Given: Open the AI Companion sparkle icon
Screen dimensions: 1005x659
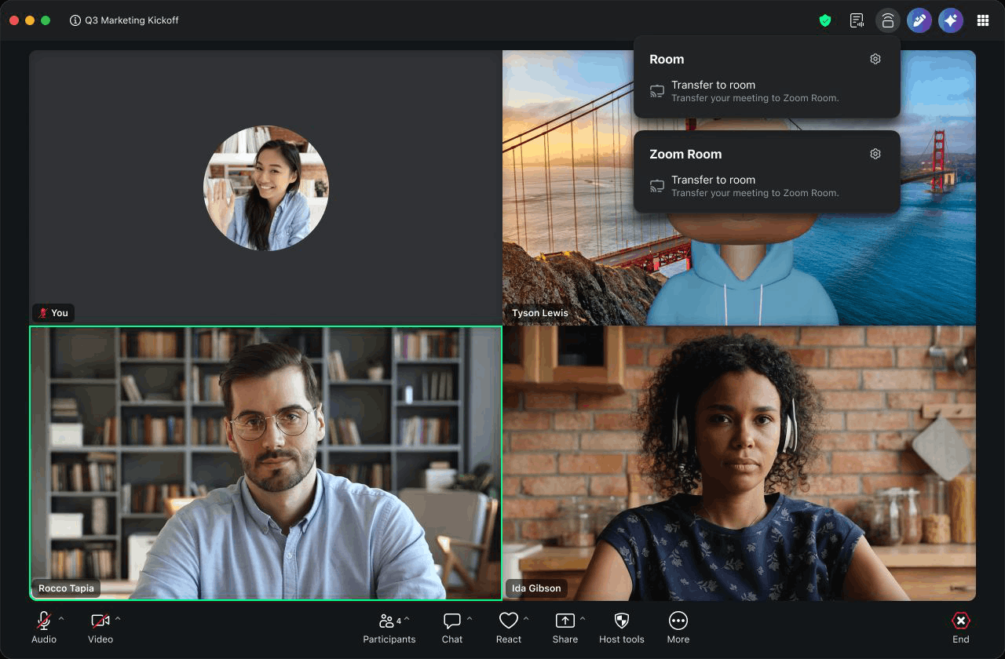Looking at the screenshot, I should click(951, 20).
